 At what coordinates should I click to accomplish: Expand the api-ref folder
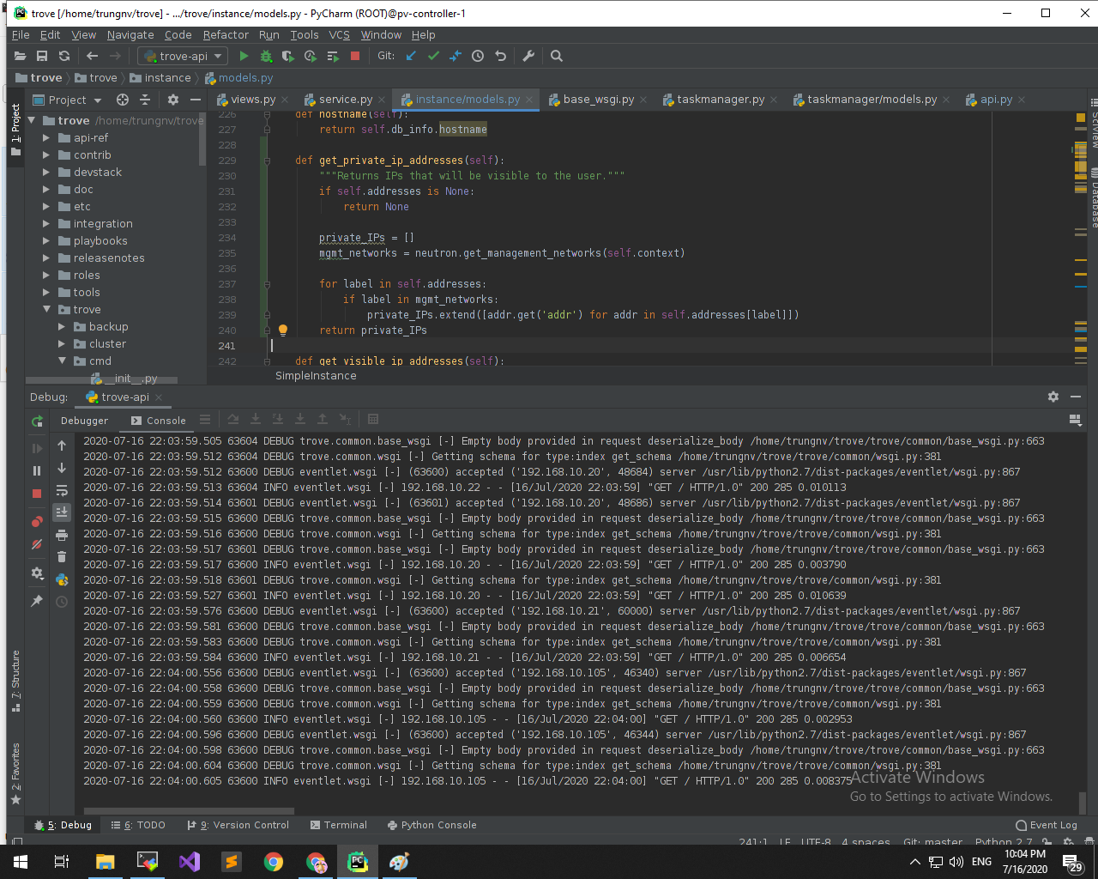[x=46, y=137]
